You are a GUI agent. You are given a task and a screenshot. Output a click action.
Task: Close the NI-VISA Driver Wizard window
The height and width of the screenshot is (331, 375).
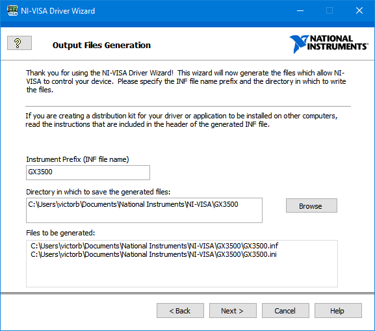point(359,10)
